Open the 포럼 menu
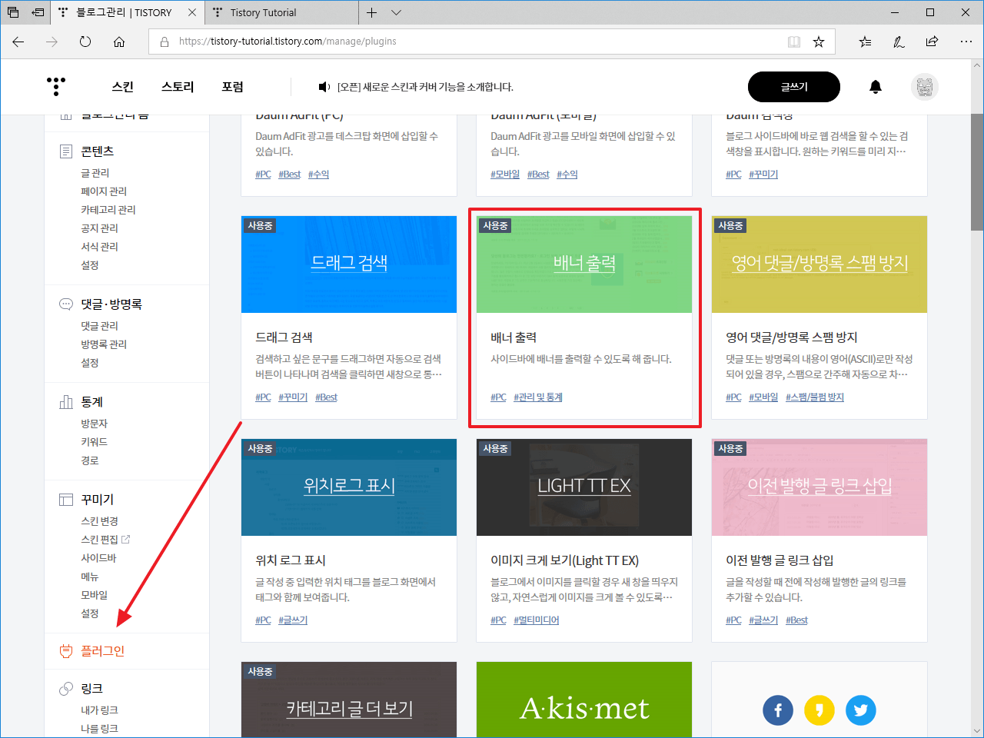Viewport: 984px width, 738px height. (233, 87)
